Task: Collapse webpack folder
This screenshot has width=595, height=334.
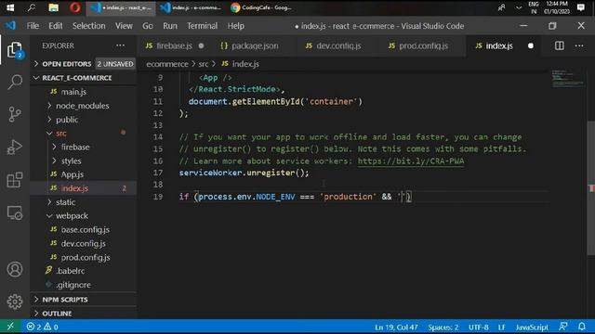Action: tap(83, 216)
